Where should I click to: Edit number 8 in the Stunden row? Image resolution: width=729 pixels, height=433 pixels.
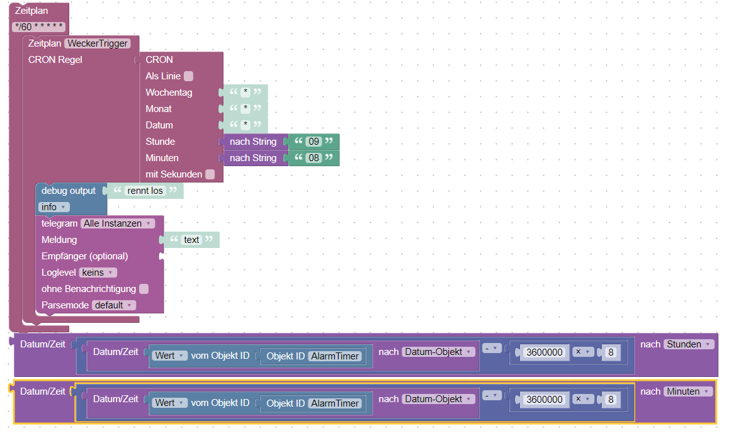(x=611, y=352)
